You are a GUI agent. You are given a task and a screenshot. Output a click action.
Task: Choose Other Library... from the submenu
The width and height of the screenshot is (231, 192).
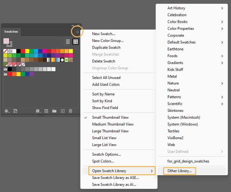click(x=180, y=171)
